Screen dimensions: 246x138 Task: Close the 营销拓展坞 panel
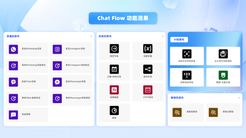[x=239, y=98]
